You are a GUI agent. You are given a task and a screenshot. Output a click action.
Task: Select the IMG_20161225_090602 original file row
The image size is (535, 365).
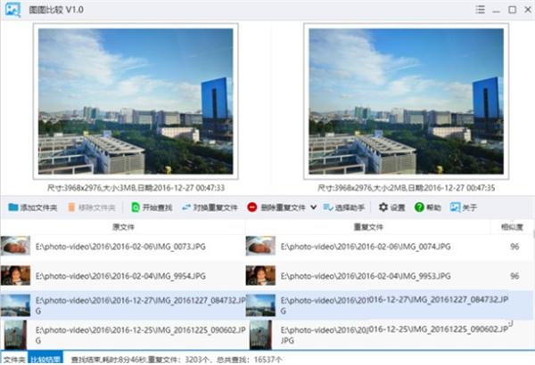click(123, 335)
